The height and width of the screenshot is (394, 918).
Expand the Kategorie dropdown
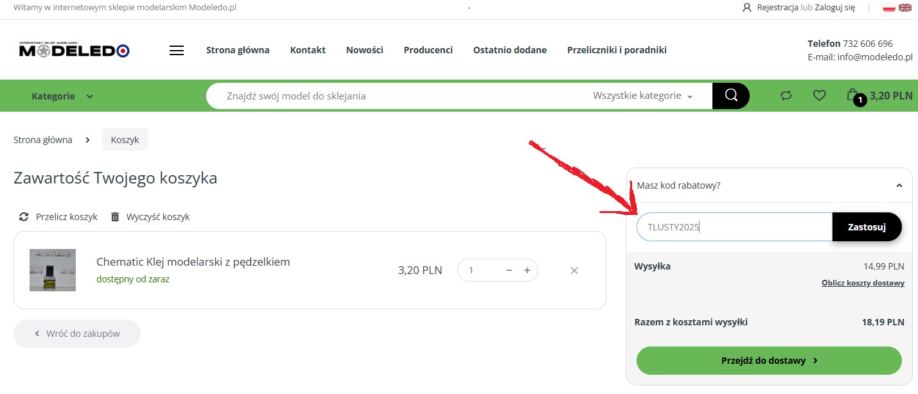pos(62,96)
